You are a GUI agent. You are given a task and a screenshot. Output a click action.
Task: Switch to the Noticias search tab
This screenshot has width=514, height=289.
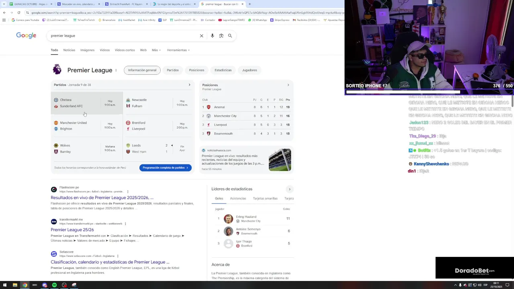[x=69, y=50]
